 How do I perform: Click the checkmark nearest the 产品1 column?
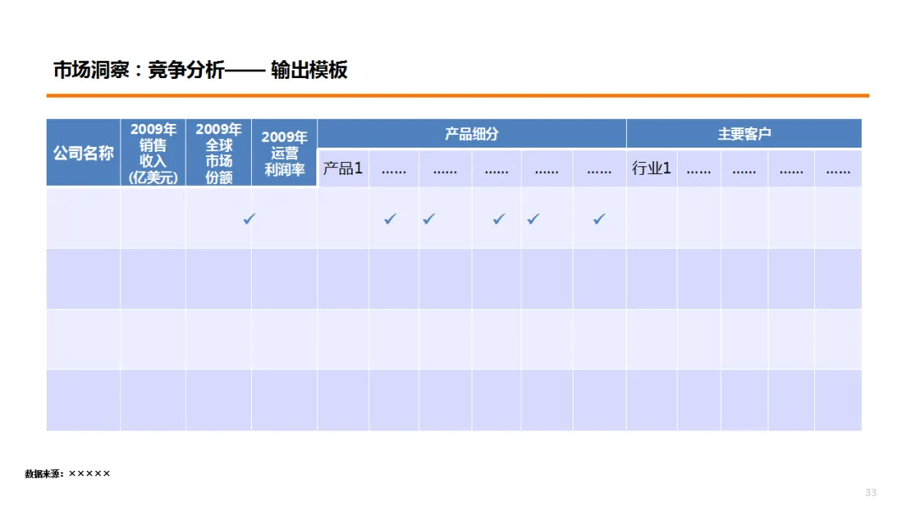(x=390, y=219)
